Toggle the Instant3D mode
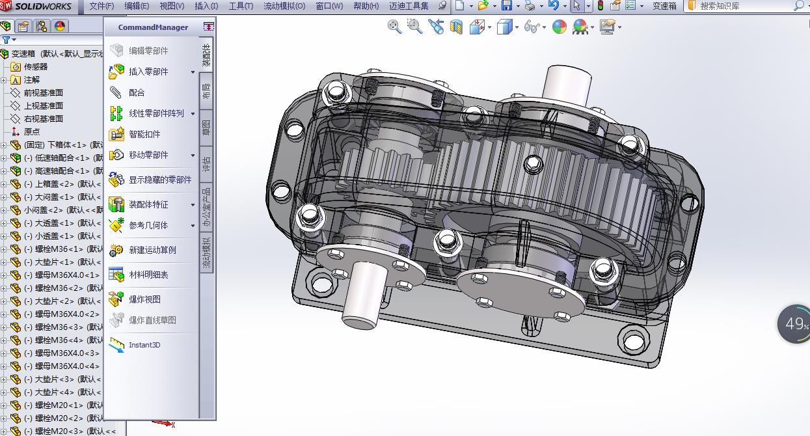Screen dimensions: 810x436 point(144,345)
